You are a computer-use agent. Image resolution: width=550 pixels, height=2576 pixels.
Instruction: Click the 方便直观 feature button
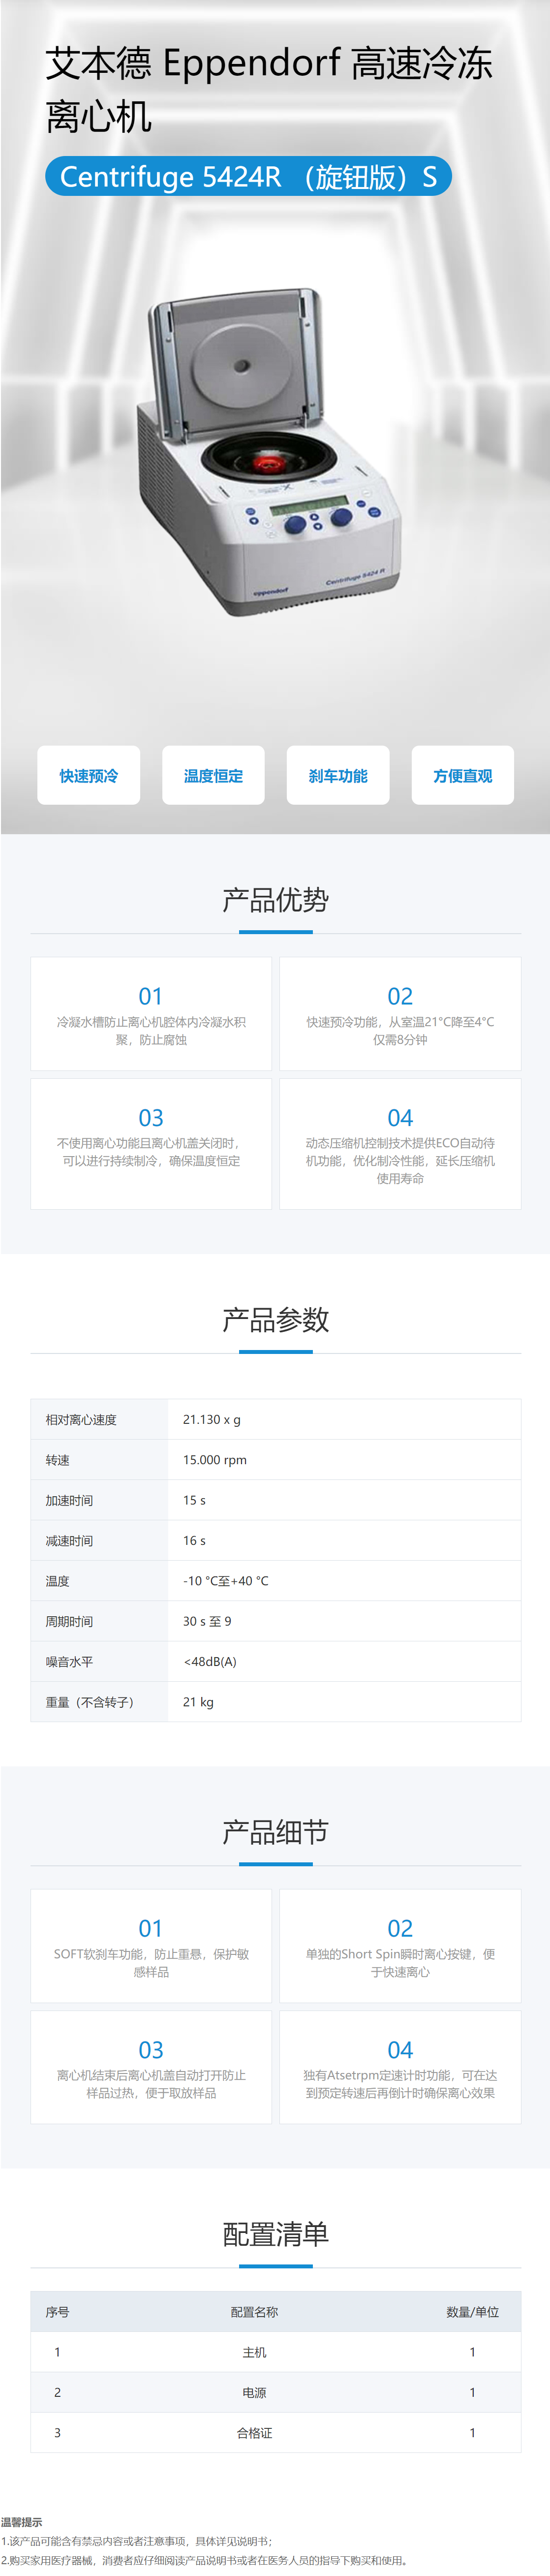463,775
